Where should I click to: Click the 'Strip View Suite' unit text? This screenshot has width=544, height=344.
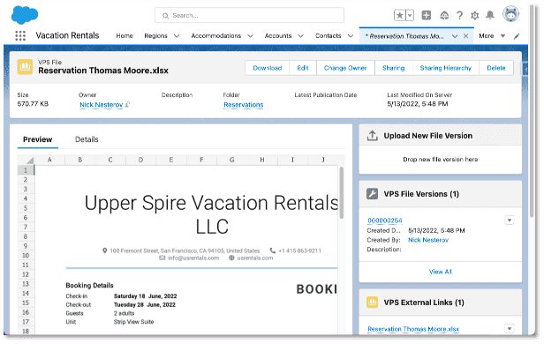[x=133, y=322]
